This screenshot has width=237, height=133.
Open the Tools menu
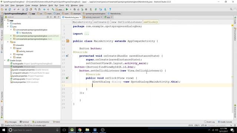point(62,6)
